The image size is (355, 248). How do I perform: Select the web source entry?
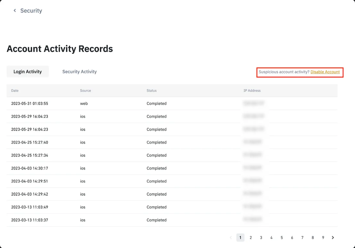[84, 104]
